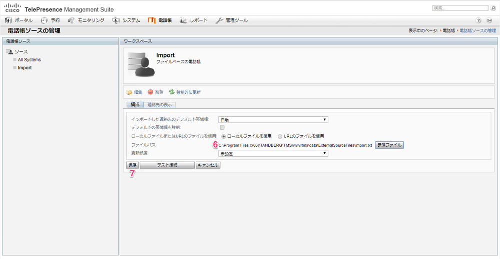
Task: Click the レポート chart icon
Action: (x=183, y=20)
